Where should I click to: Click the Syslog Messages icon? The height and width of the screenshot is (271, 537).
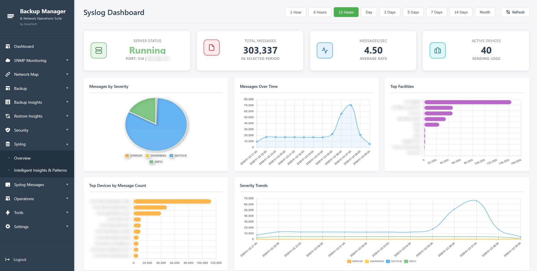tap(8, 185)
